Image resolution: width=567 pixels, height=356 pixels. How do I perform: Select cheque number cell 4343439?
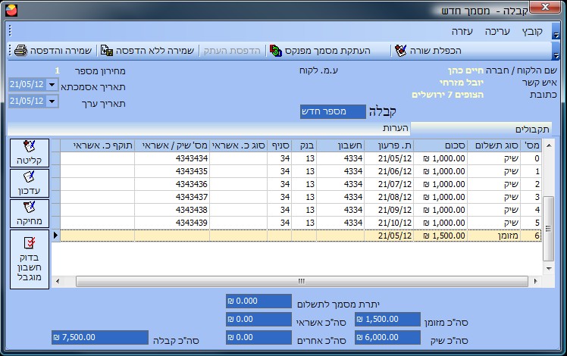click(x=172, y=223)
